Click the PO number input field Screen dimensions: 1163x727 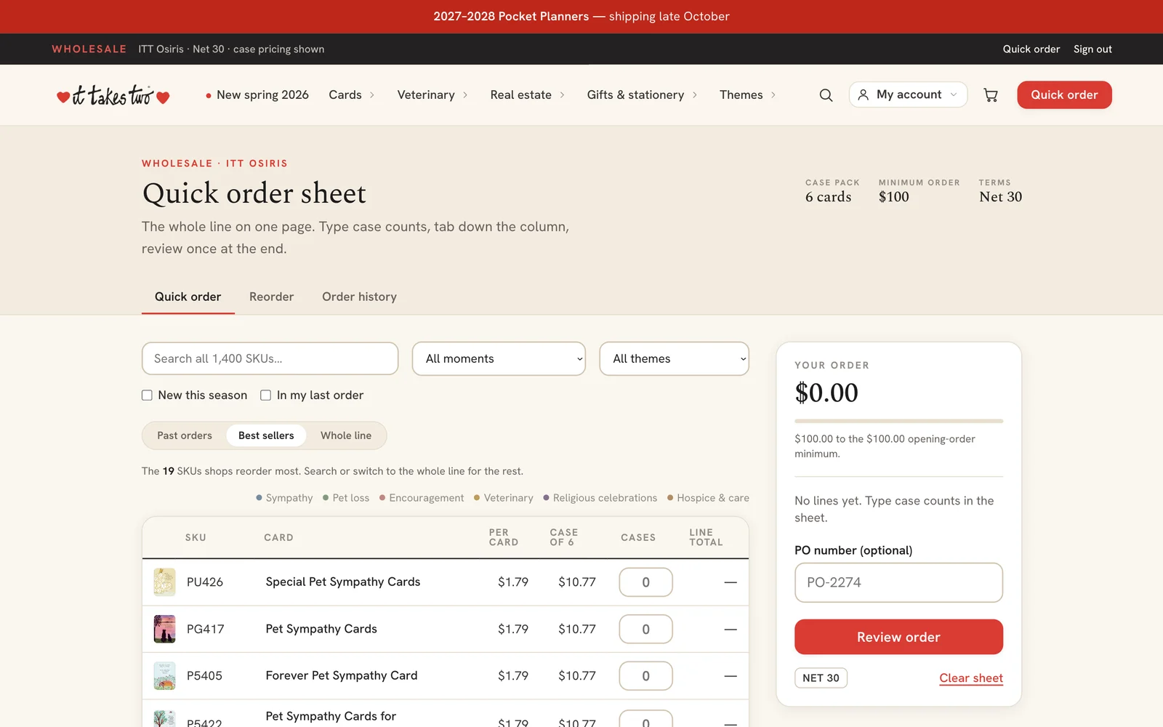[x=898, y=582]
